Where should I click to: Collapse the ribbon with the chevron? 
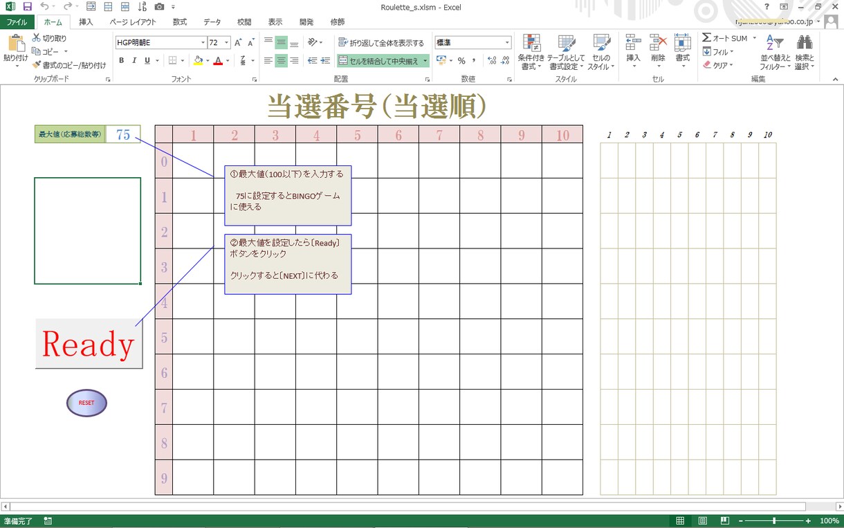[835, 80]
